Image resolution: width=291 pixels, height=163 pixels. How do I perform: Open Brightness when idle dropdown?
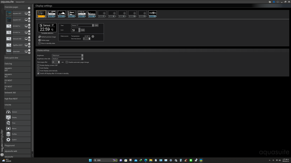67,59
